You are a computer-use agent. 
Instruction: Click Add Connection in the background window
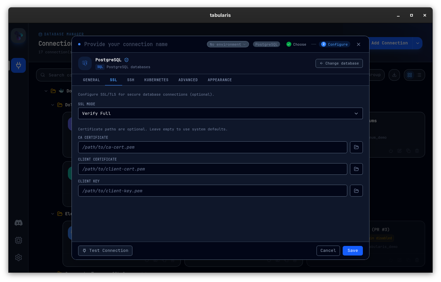(x=389, y=43)
